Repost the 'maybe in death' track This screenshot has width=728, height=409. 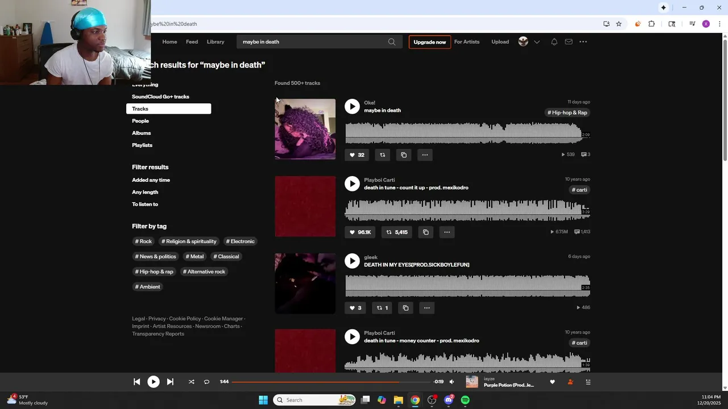(x=382, y=155)
